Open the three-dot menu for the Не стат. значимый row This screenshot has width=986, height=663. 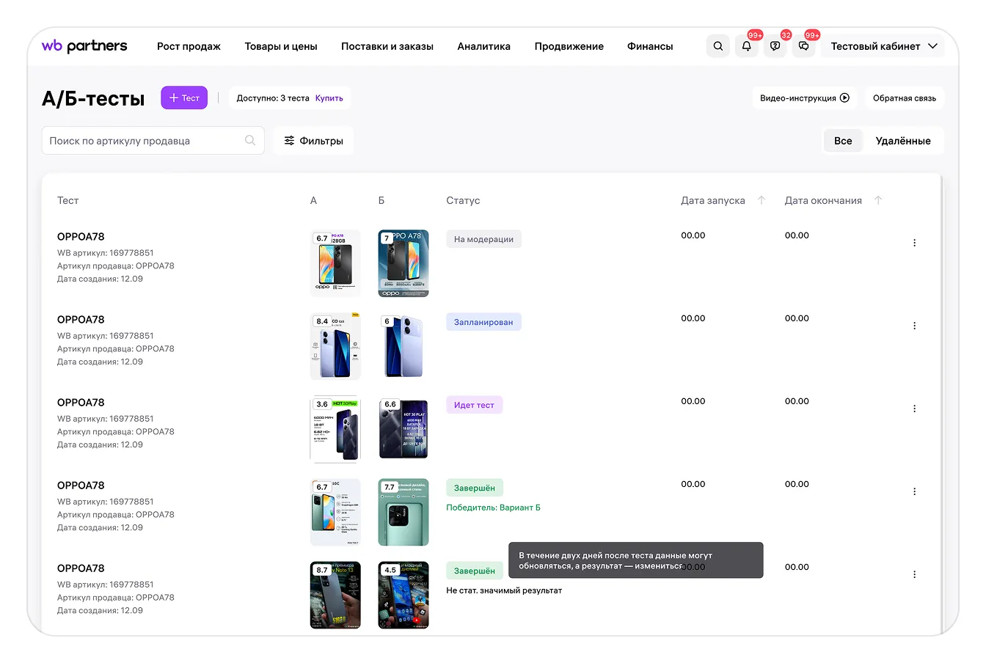tap(914, 574)
